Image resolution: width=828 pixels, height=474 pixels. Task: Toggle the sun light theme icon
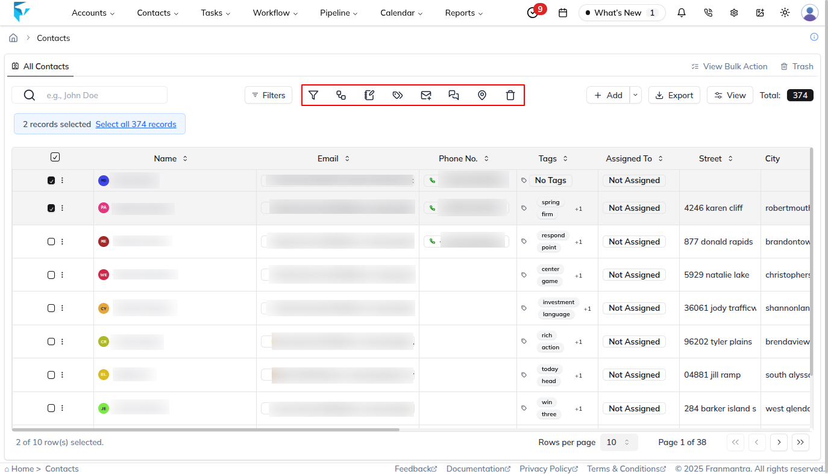coord(785,13)
